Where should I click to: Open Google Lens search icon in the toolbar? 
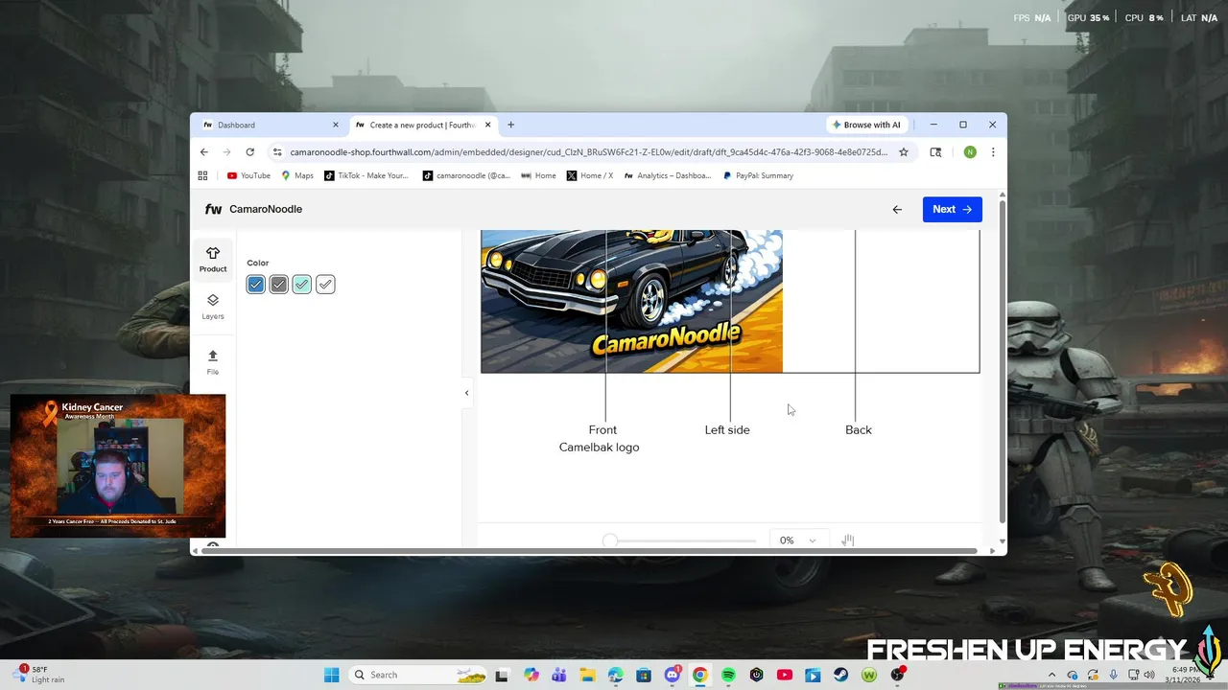935,151
